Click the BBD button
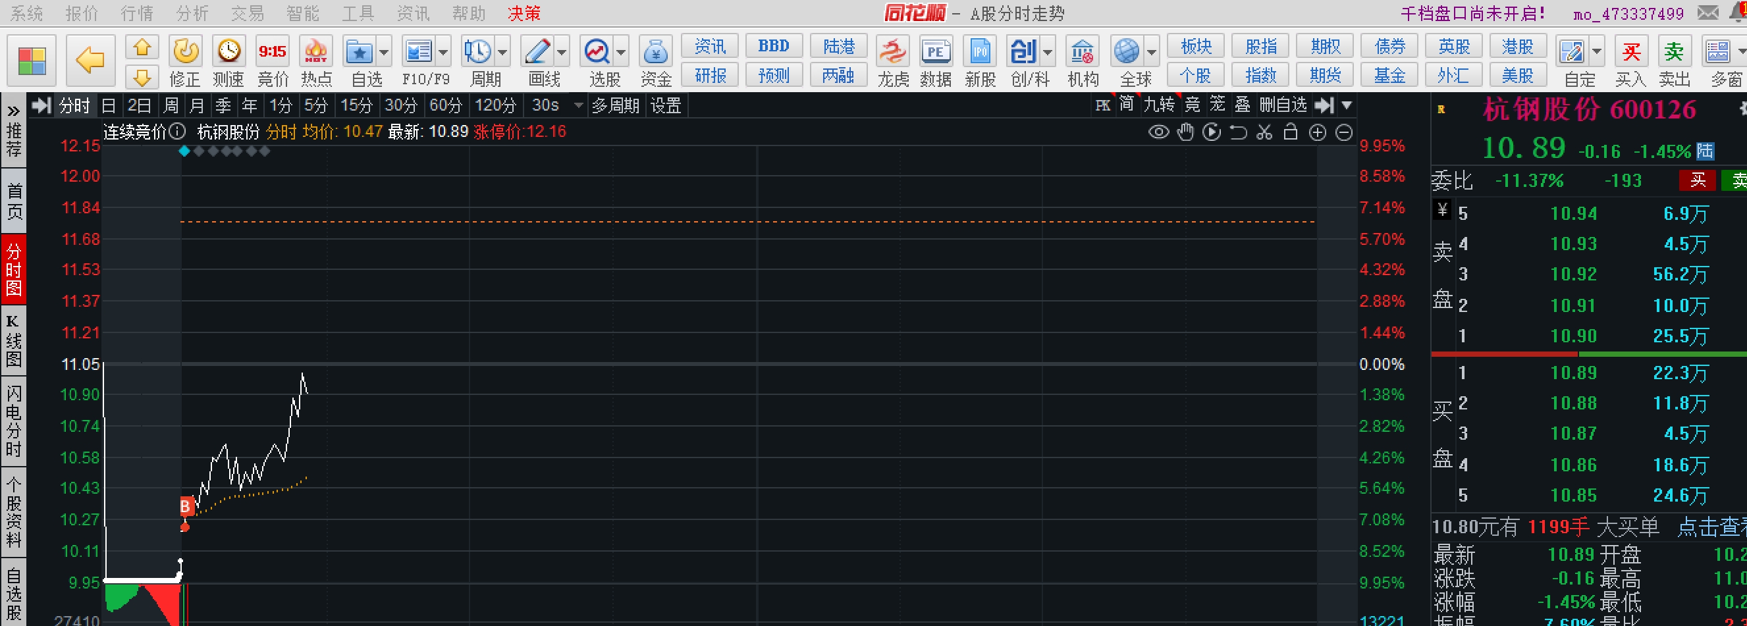The height and width of the screenshot is (626, 1747). [774, 46]
